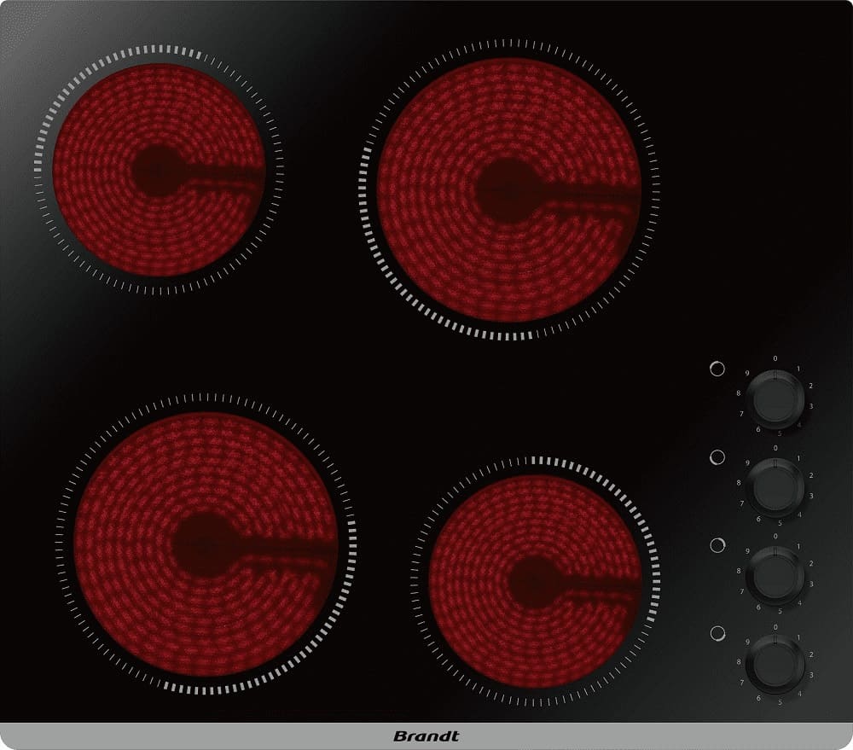
Task: Click the 1 mark beside the fourth knob
Action: pos(798,637)
